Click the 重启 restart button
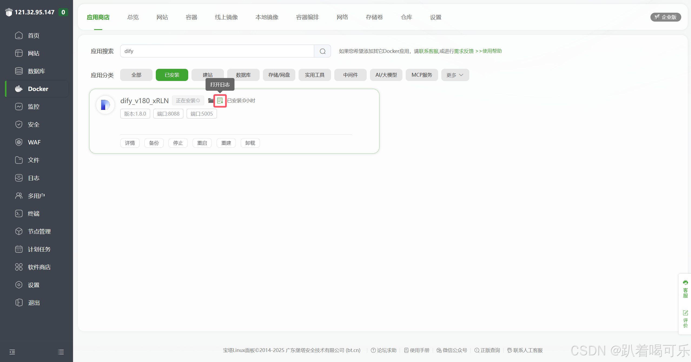The width and height of the screenshot is (691, 362). pos(202,143)
